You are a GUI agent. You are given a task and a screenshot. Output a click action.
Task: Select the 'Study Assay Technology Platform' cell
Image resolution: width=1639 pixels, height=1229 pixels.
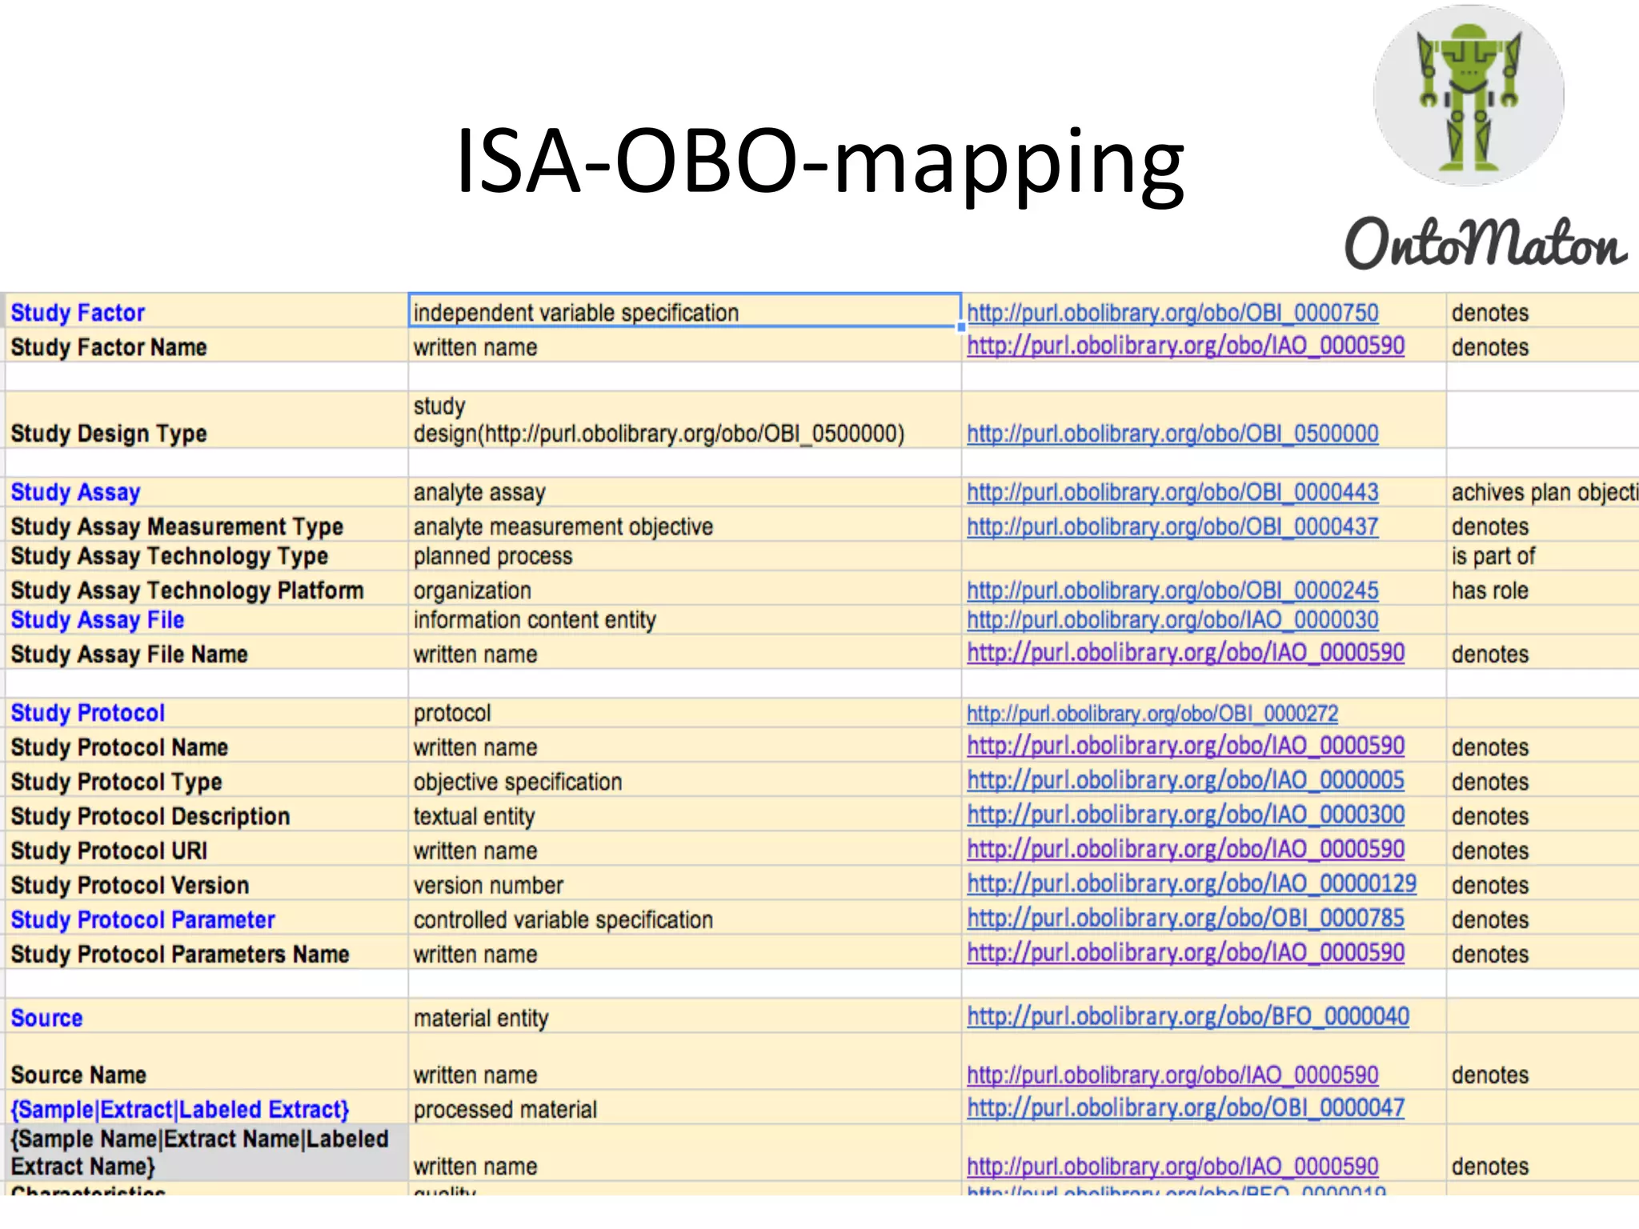click(206, 589)
